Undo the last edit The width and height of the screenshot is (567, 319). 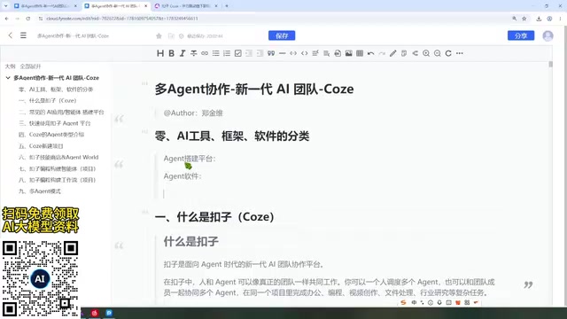click(370, 53)
